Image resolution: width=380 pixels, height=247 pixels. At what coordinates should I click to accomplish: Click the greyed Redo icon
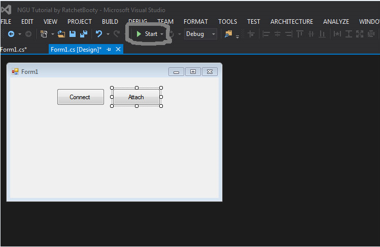tap(117, 34)
